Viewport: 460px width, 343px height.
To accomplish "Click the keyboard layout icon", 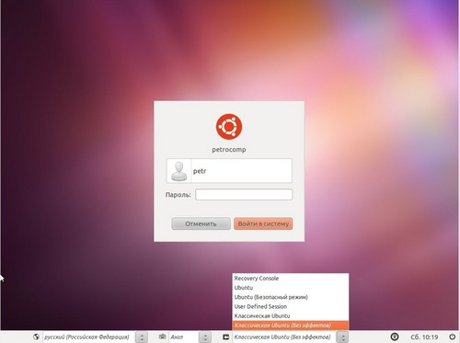I will 162,337.
